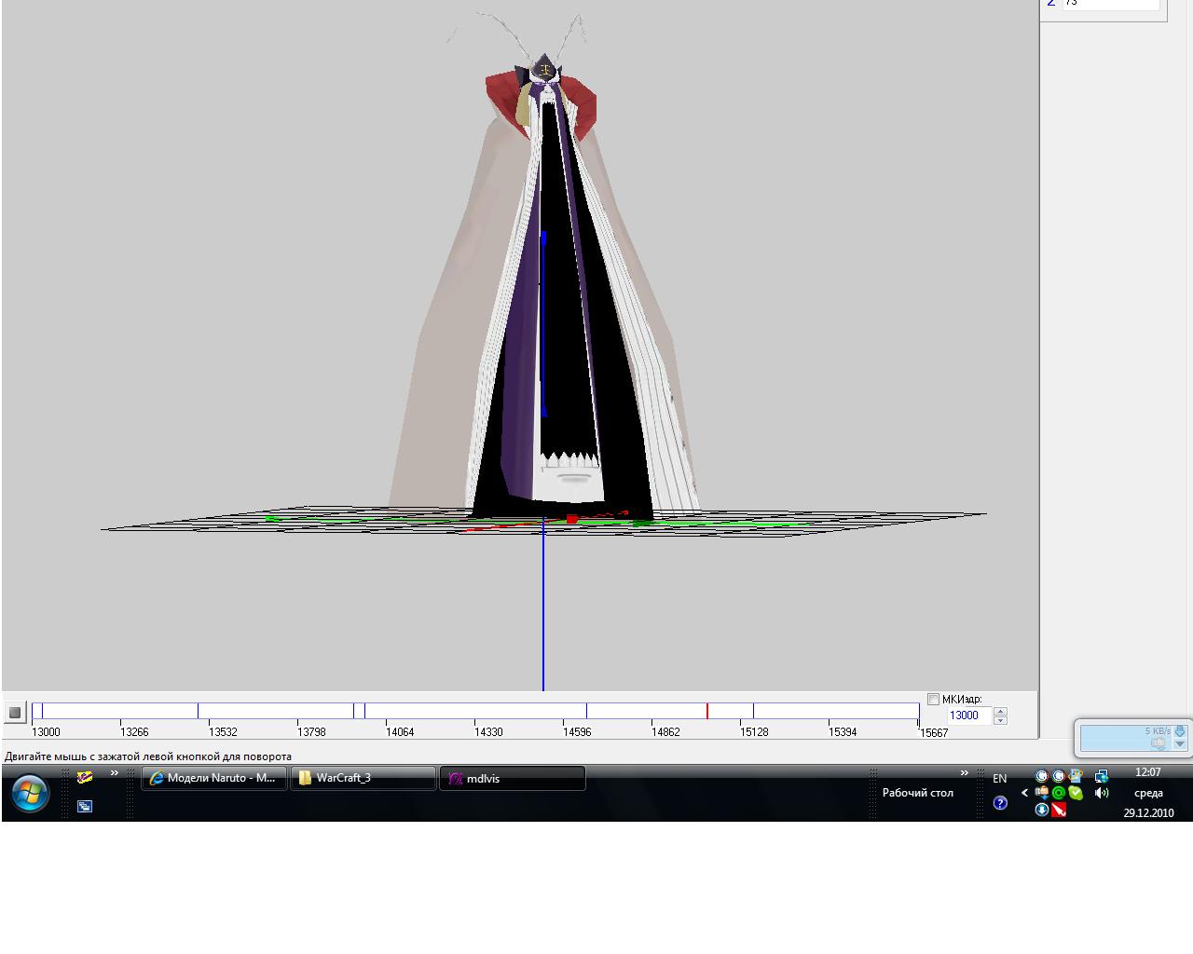Click the network connection tray icon
1193x954 pixels.
(x=1101, y=776)
